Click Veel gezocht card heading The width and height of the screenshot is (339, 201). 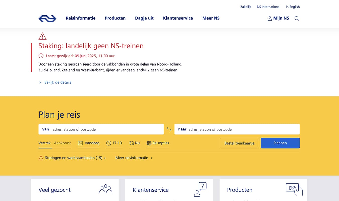coord(54,190)
